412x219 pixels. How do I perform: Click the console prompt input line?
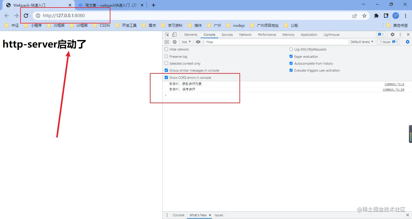[287, 95]
